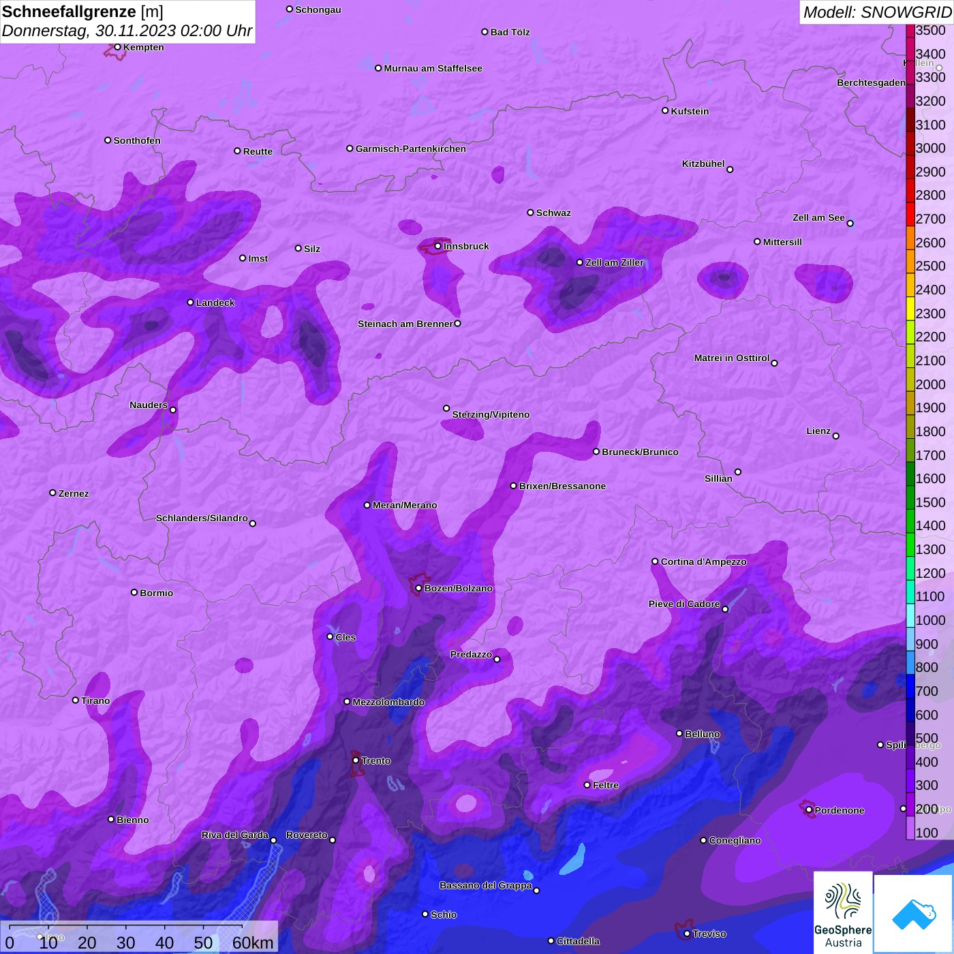Click the Schongau label
Image resolution: width=954 pixels, height=954 pixels.
pos(318,10)
